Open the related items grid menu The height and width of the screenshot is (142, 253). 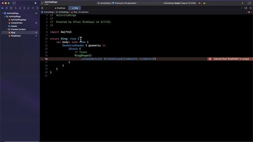pyautogui.click(x=42, y=8)
